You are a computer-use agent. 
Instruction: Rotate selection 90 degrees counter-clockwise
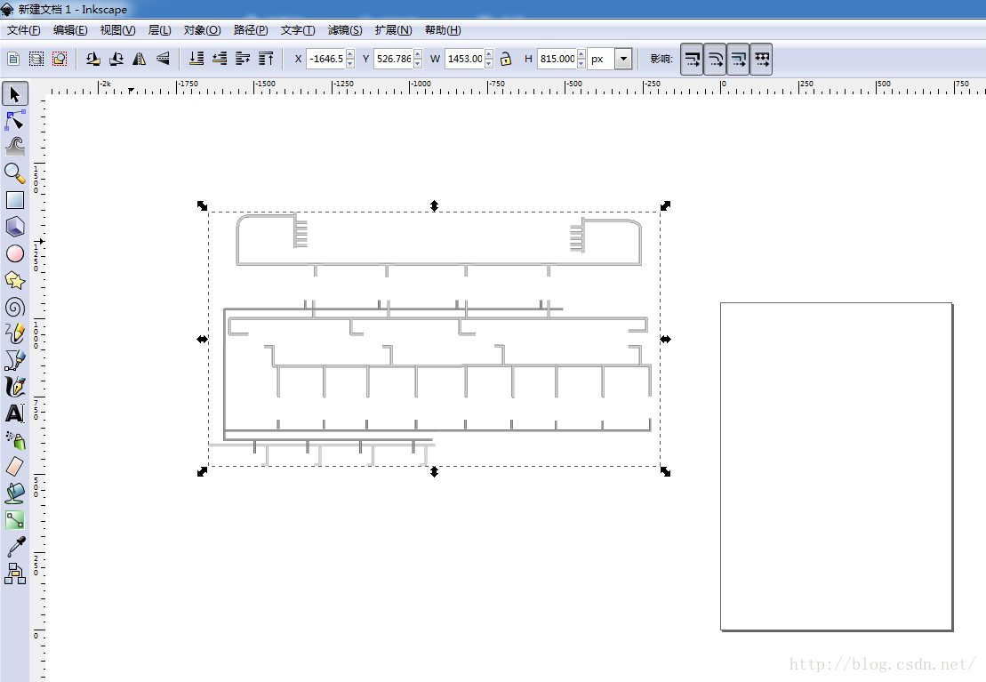click(93, 60)
